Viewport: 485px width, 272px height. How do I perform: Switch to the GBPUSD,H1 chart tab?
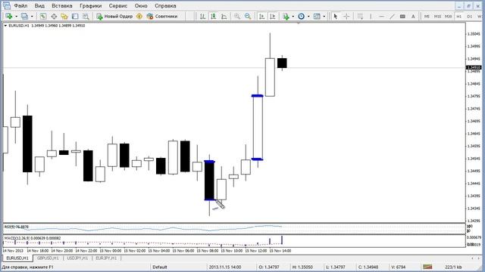[x=48, y=258]
